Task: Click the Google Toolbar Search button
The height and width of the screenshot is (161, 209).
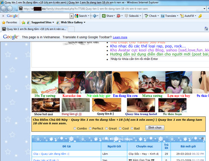Action: tap(81, 16)
